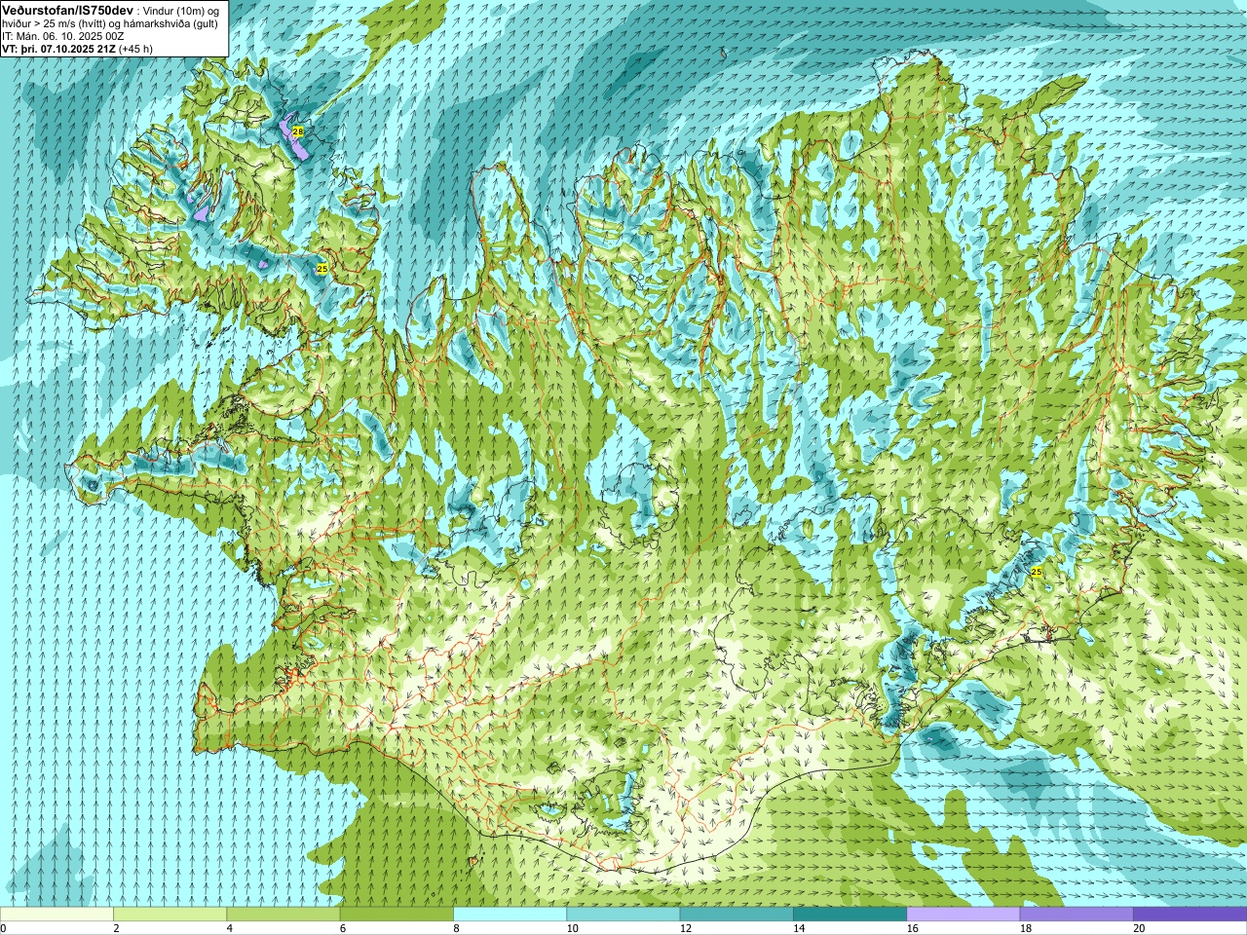
Task: Select the light green 2–4 m/s legend swatch
Action: (170, 915)
